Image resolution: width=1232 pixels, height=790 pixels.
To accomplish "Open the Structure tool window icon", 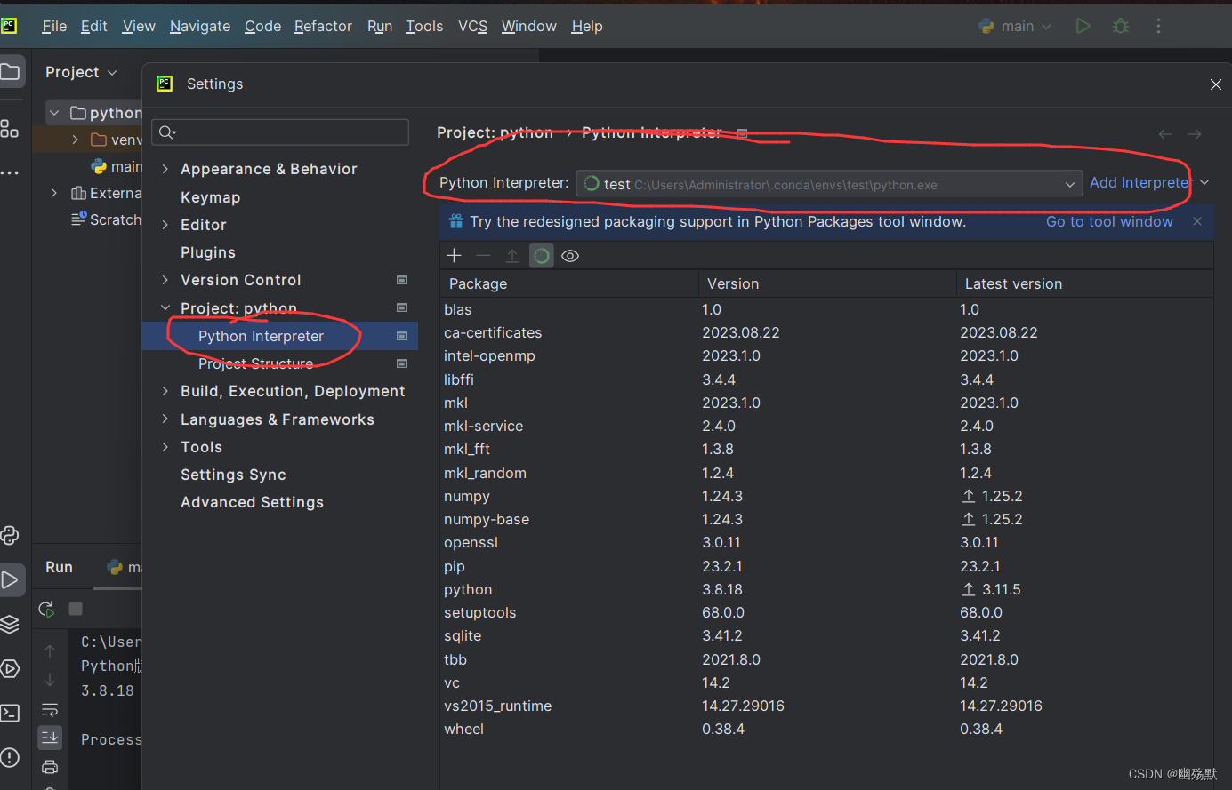I will (x=10, y=128).
